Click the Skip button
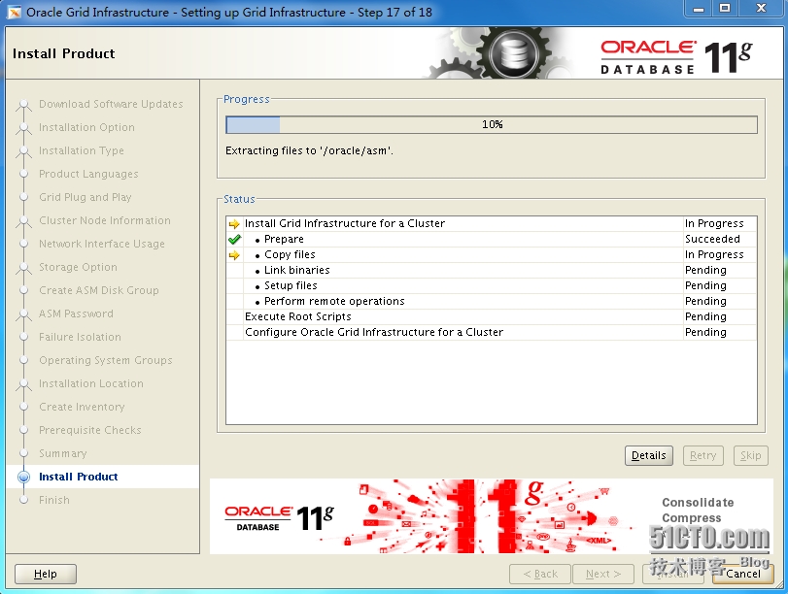788x594 pixels. click(750, 455)
